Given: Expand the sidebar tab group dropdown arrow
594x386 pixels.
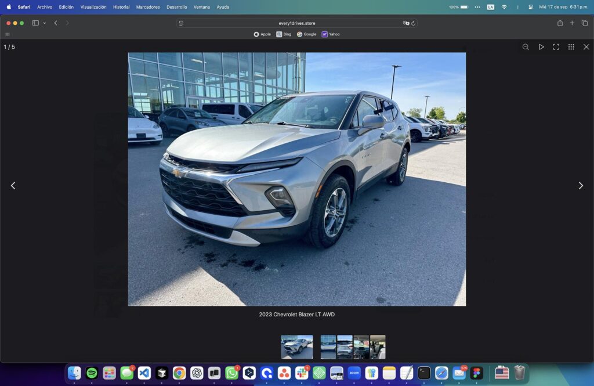Looking at the screenshot, I should tap(44, 23).
